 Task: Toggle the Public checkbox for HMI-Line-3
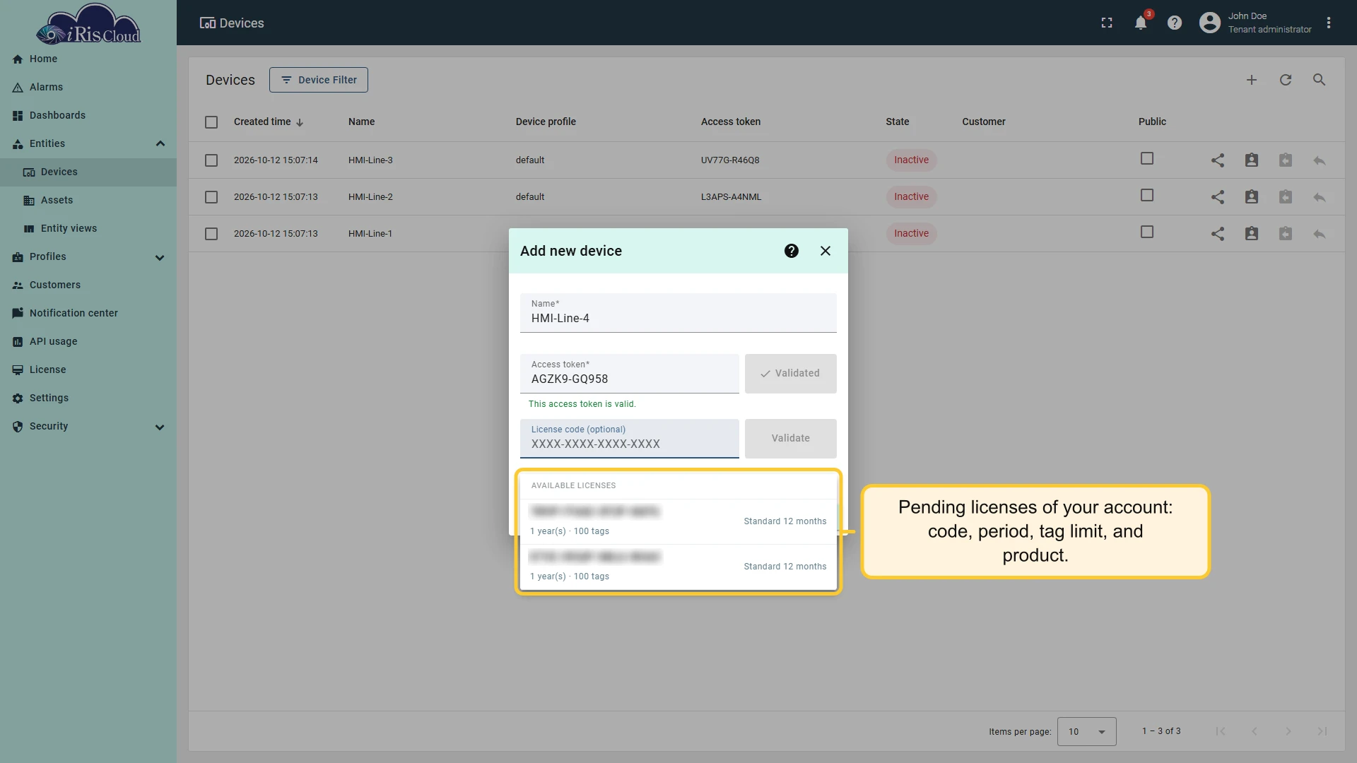1147,159
